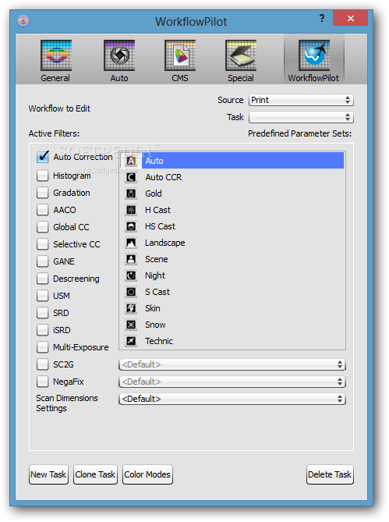Image resolution: width=389 pixels, height=522 pixels.
Task: Switch to the WorkflowPilot tab label
Action: (x=313, y=78)
